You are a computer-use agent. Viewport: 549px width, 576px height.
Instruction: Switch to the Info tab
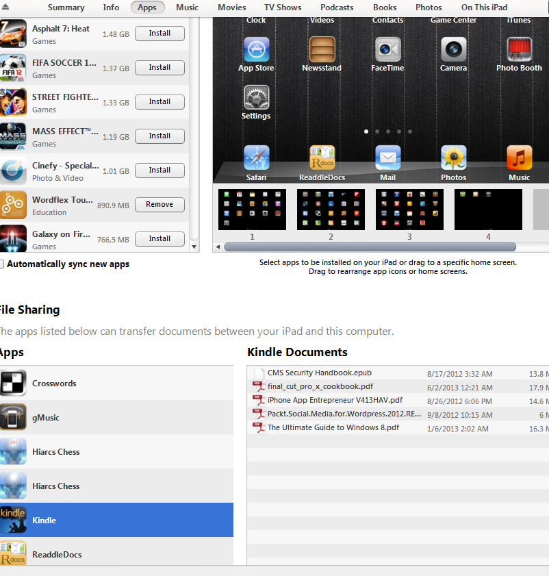[111, 8]
